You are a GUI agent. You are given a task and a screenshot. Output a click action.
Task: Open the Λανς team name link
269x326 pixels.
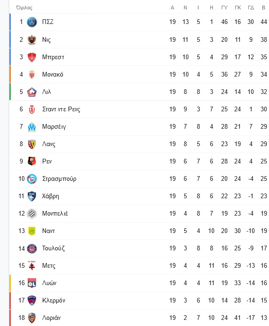[x=49, y=144]
